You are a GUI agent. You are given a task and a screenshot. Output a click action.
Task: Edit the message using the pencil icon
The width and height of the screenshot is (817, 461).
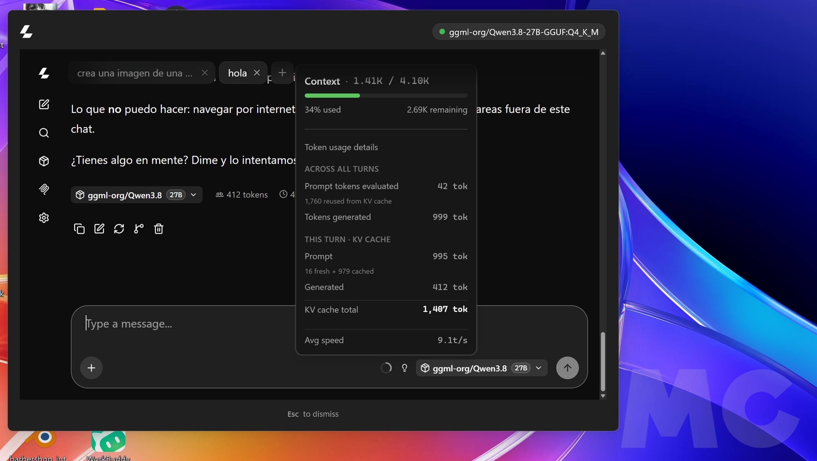tap(99, 229)
